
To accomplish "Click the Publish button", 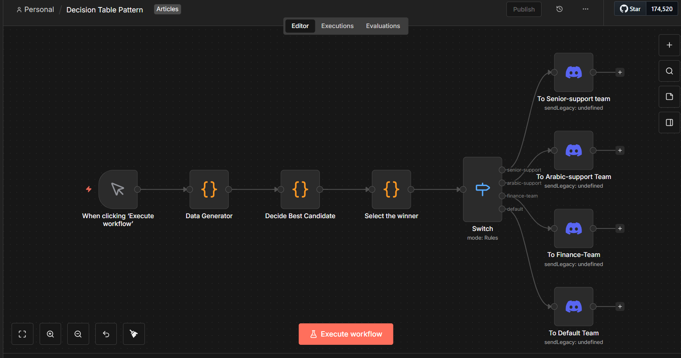I will point(524,9).
